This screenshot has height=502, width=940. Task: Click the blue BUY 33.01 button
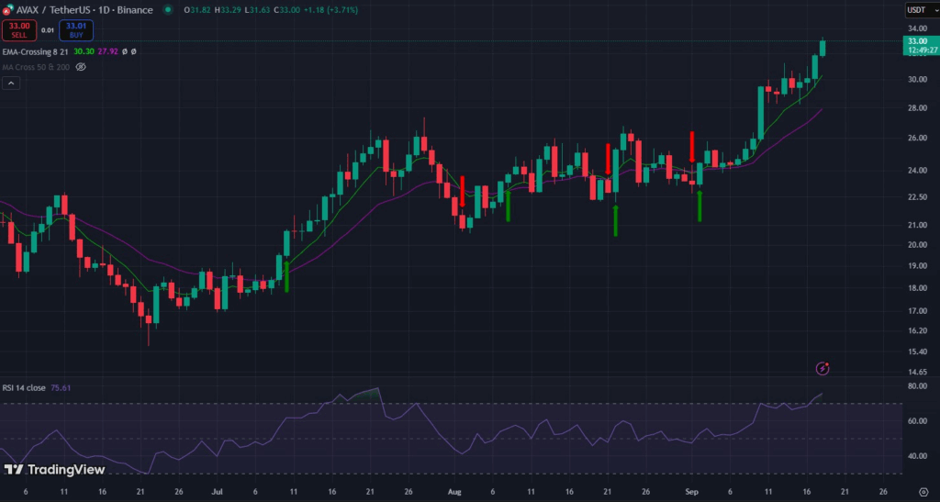[x=76, y=30]
